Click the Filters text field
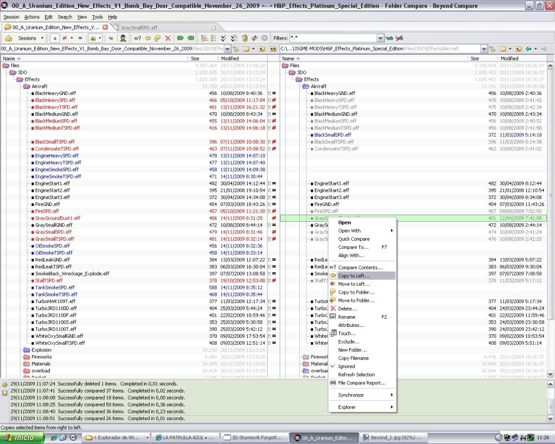This screenshot has width=555, height=444. (333, 38)
